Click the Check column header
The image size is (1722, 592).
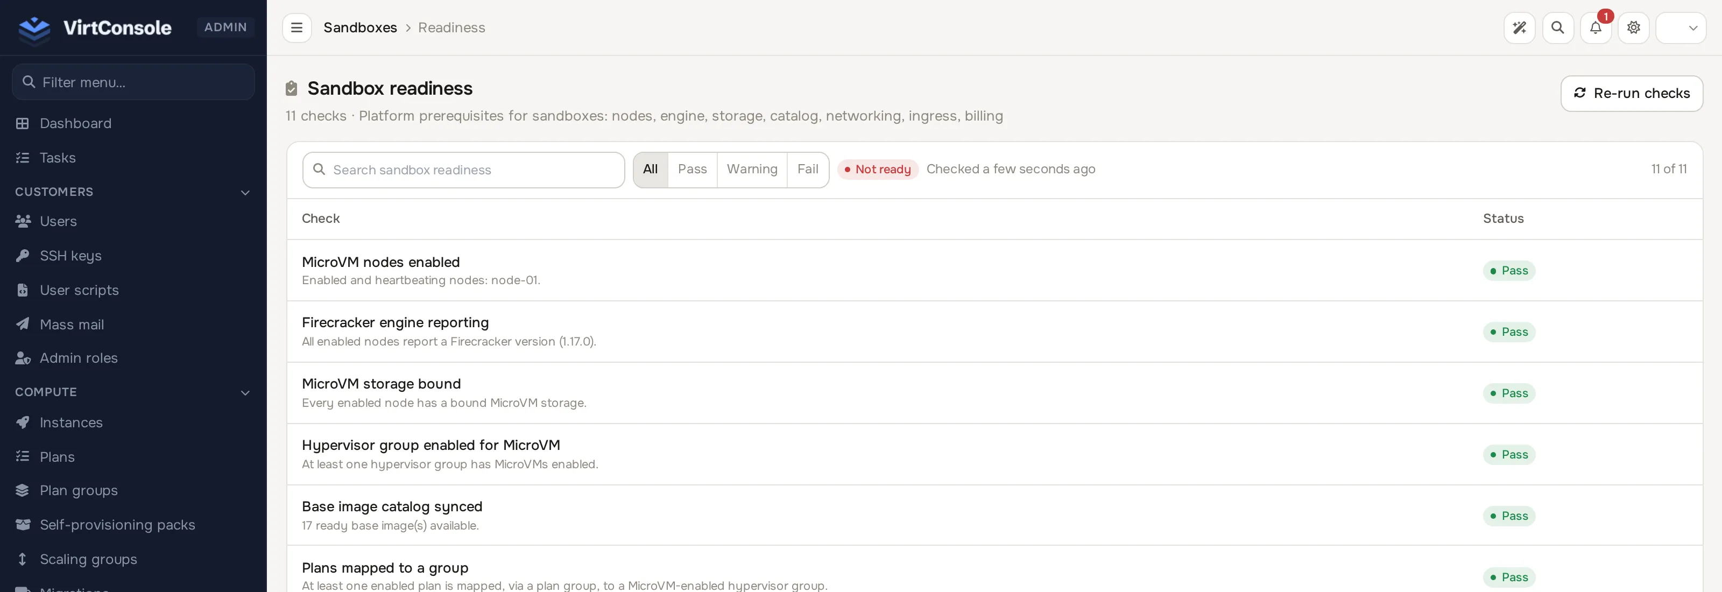[321, 219]
